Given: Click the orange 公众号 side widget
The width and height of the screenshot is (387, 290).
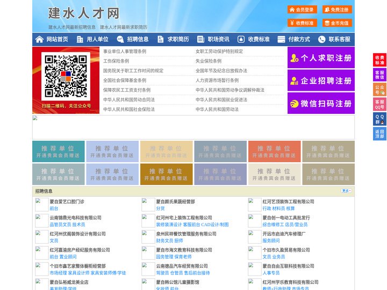Looking at the screenshot, I should tap(379, 90).
